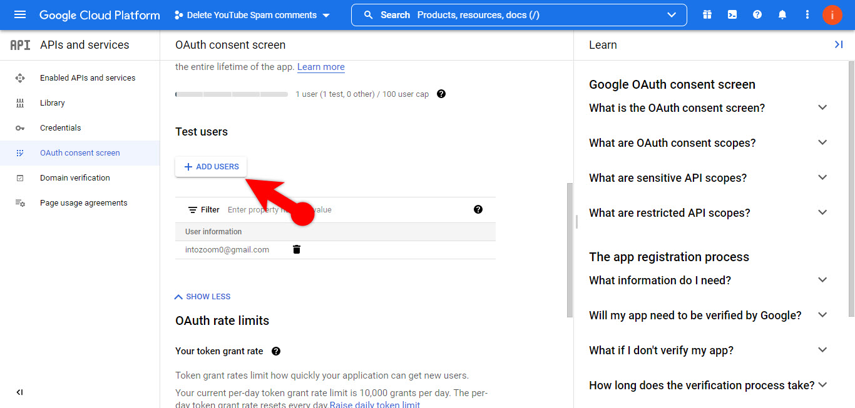Viewport: 855px width, 408px height.
Task: Collapse section with SHOW LESS
Action: 202,297
